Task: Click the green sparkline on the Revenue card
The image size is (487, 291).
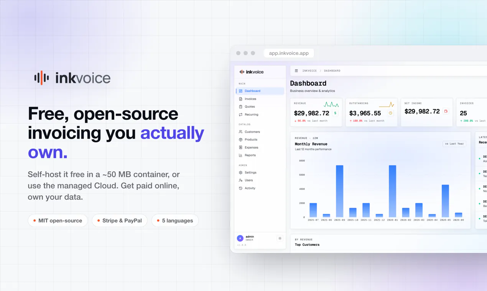Action: 331,104
